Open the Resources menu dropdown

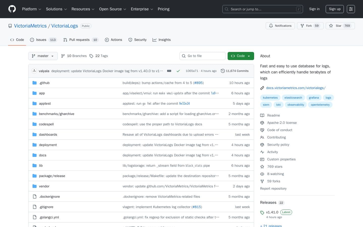(83, 9)
